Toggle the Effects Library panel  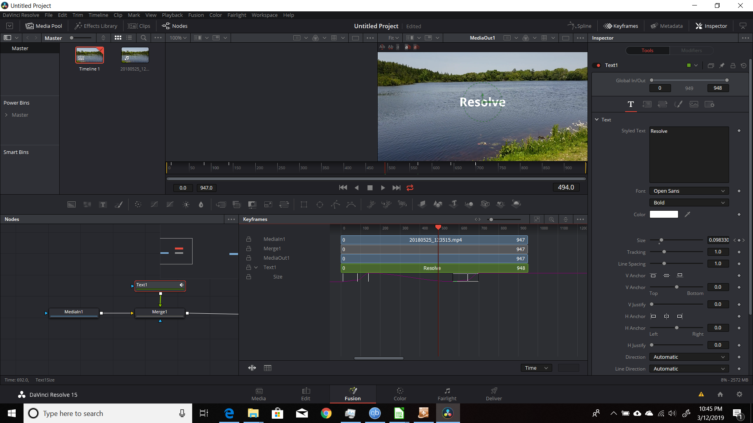pos(96,26)
